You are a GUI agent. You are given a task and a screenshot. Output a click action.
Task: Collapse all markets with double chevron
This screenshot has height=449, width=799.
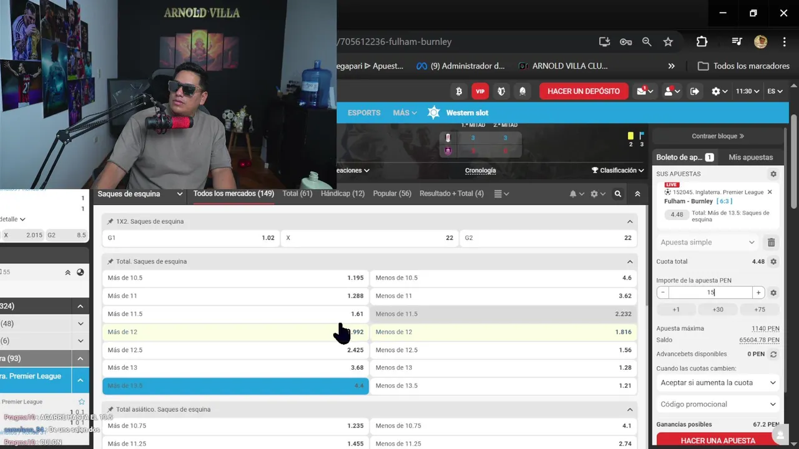coord(637,194)
